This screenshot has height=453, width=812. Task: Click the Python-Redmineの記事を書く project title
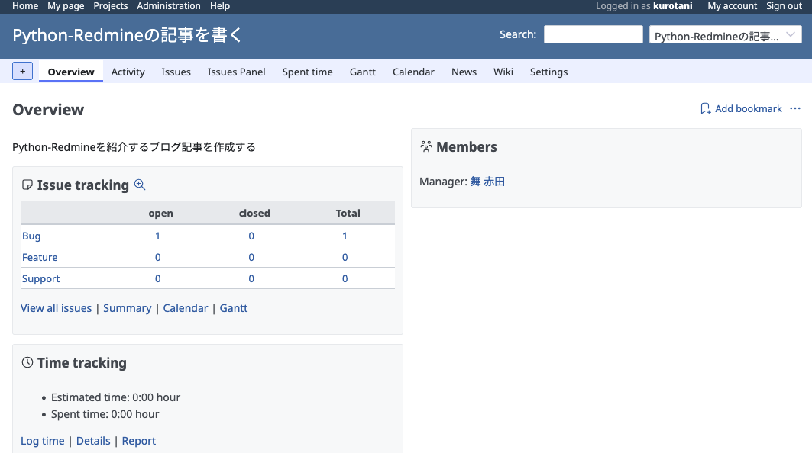tap(127, 35)
